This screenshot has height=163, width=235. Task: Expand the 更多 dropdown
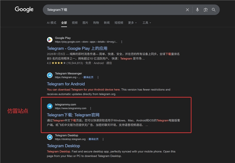[x=132, y=23]
